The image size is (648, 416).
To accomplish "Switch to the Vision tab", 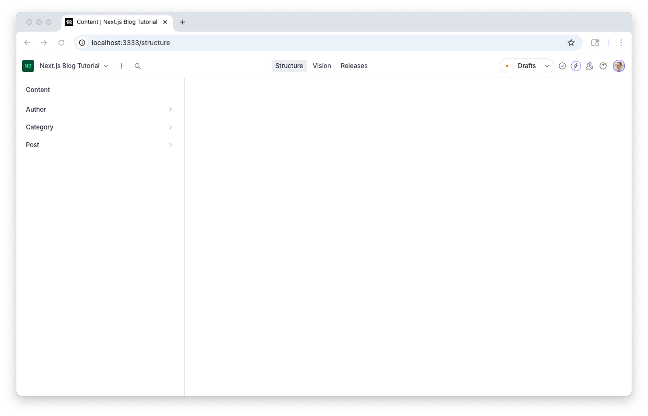I will pos(322,66).
